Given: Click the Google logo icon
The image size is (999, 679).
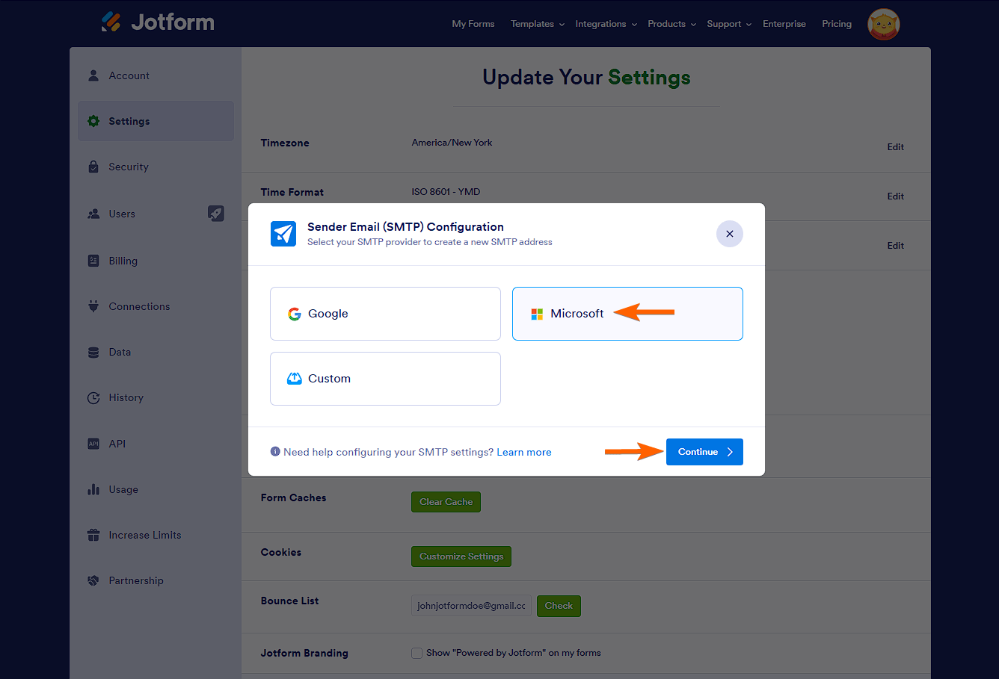Looking at the screenshot, I should 295,314.
